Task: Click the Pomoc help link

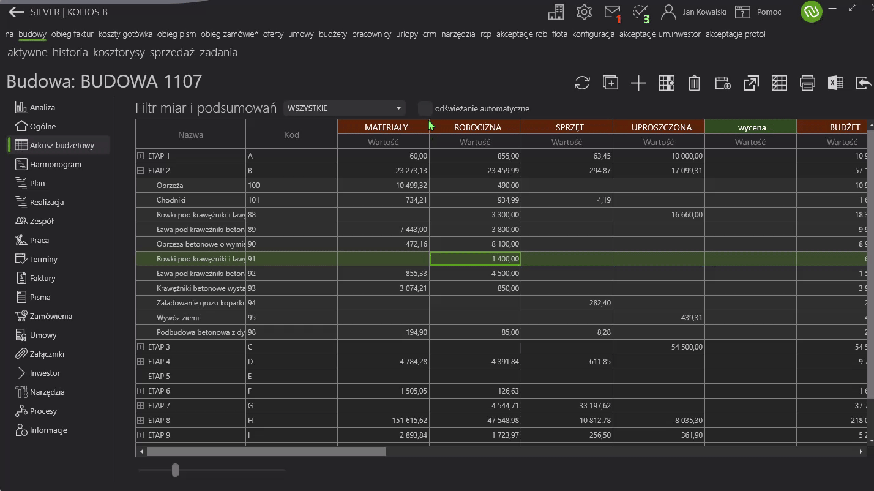Action: (769, 12)
